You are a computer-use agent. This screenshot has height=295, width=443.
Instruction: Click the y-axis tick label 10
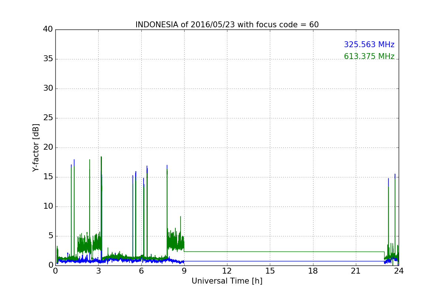pos(48,206)
